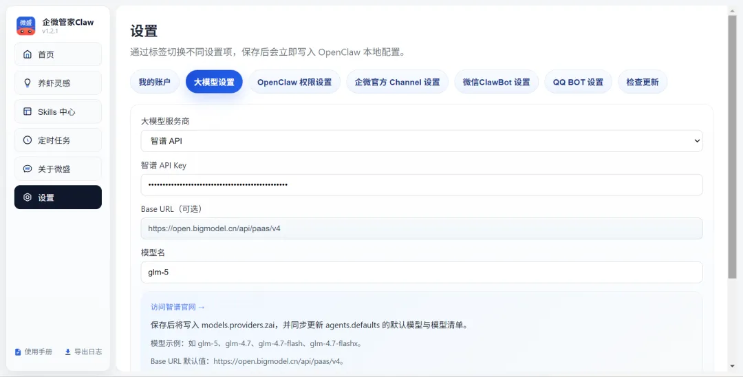Go to 养虾灵感 in the sidebar

tap(58, 83)
